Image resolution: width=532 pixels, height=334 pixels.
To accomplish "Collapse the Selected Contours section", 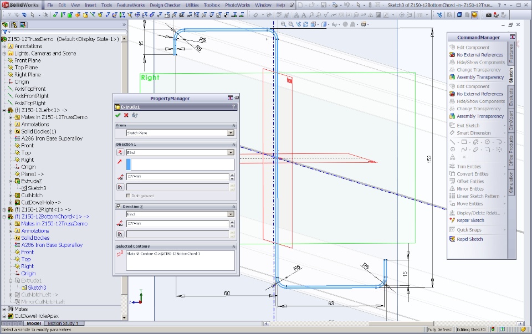I will (x=233, y=246).
